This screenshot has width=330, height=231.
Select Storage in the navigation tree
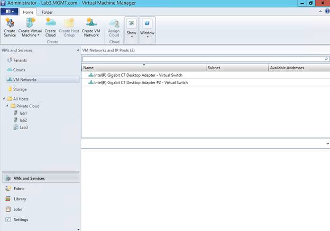point(20,89)
